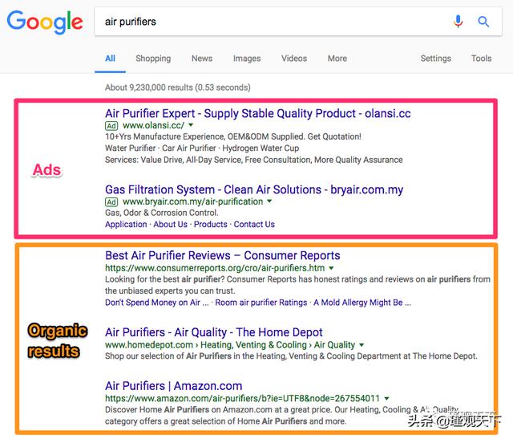Image resolution: width=513 pixels, height=439 pixels.
Task: Click the www.bryair.com.my/air-purification URL text
Action: (x=192, y=201)
